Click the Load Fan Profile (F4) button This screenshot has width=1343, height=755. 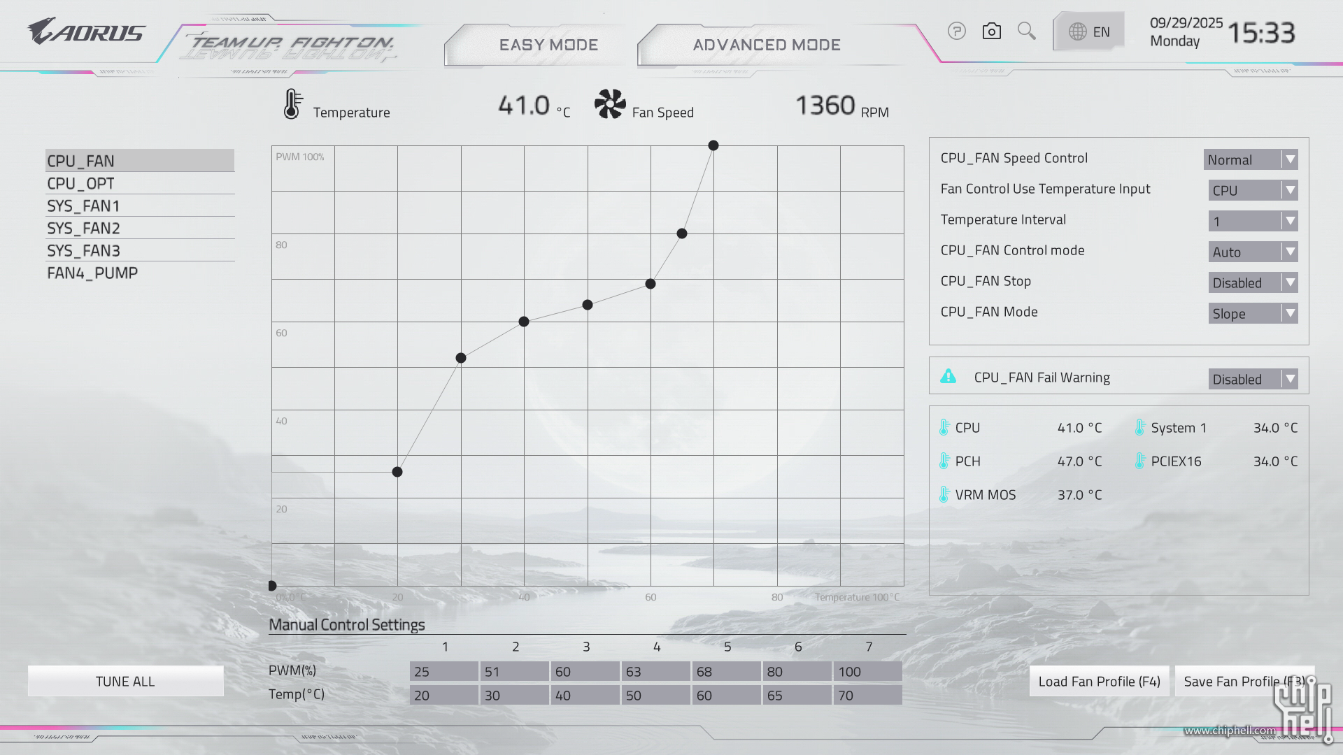point(1099,681)
